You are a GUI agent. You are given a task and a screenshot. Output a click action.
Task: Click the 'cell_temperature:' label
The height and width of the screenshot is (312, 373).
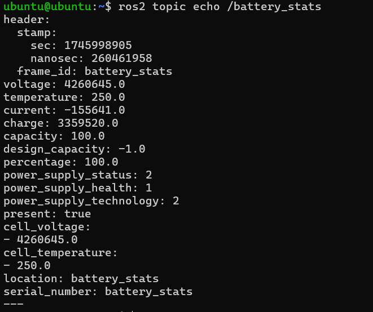tap(60, 253)
